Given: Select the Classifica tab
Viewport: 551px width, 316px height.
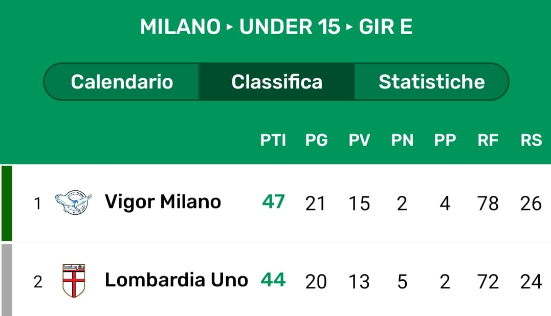Looking at the screenshot, I should point(277,82).
